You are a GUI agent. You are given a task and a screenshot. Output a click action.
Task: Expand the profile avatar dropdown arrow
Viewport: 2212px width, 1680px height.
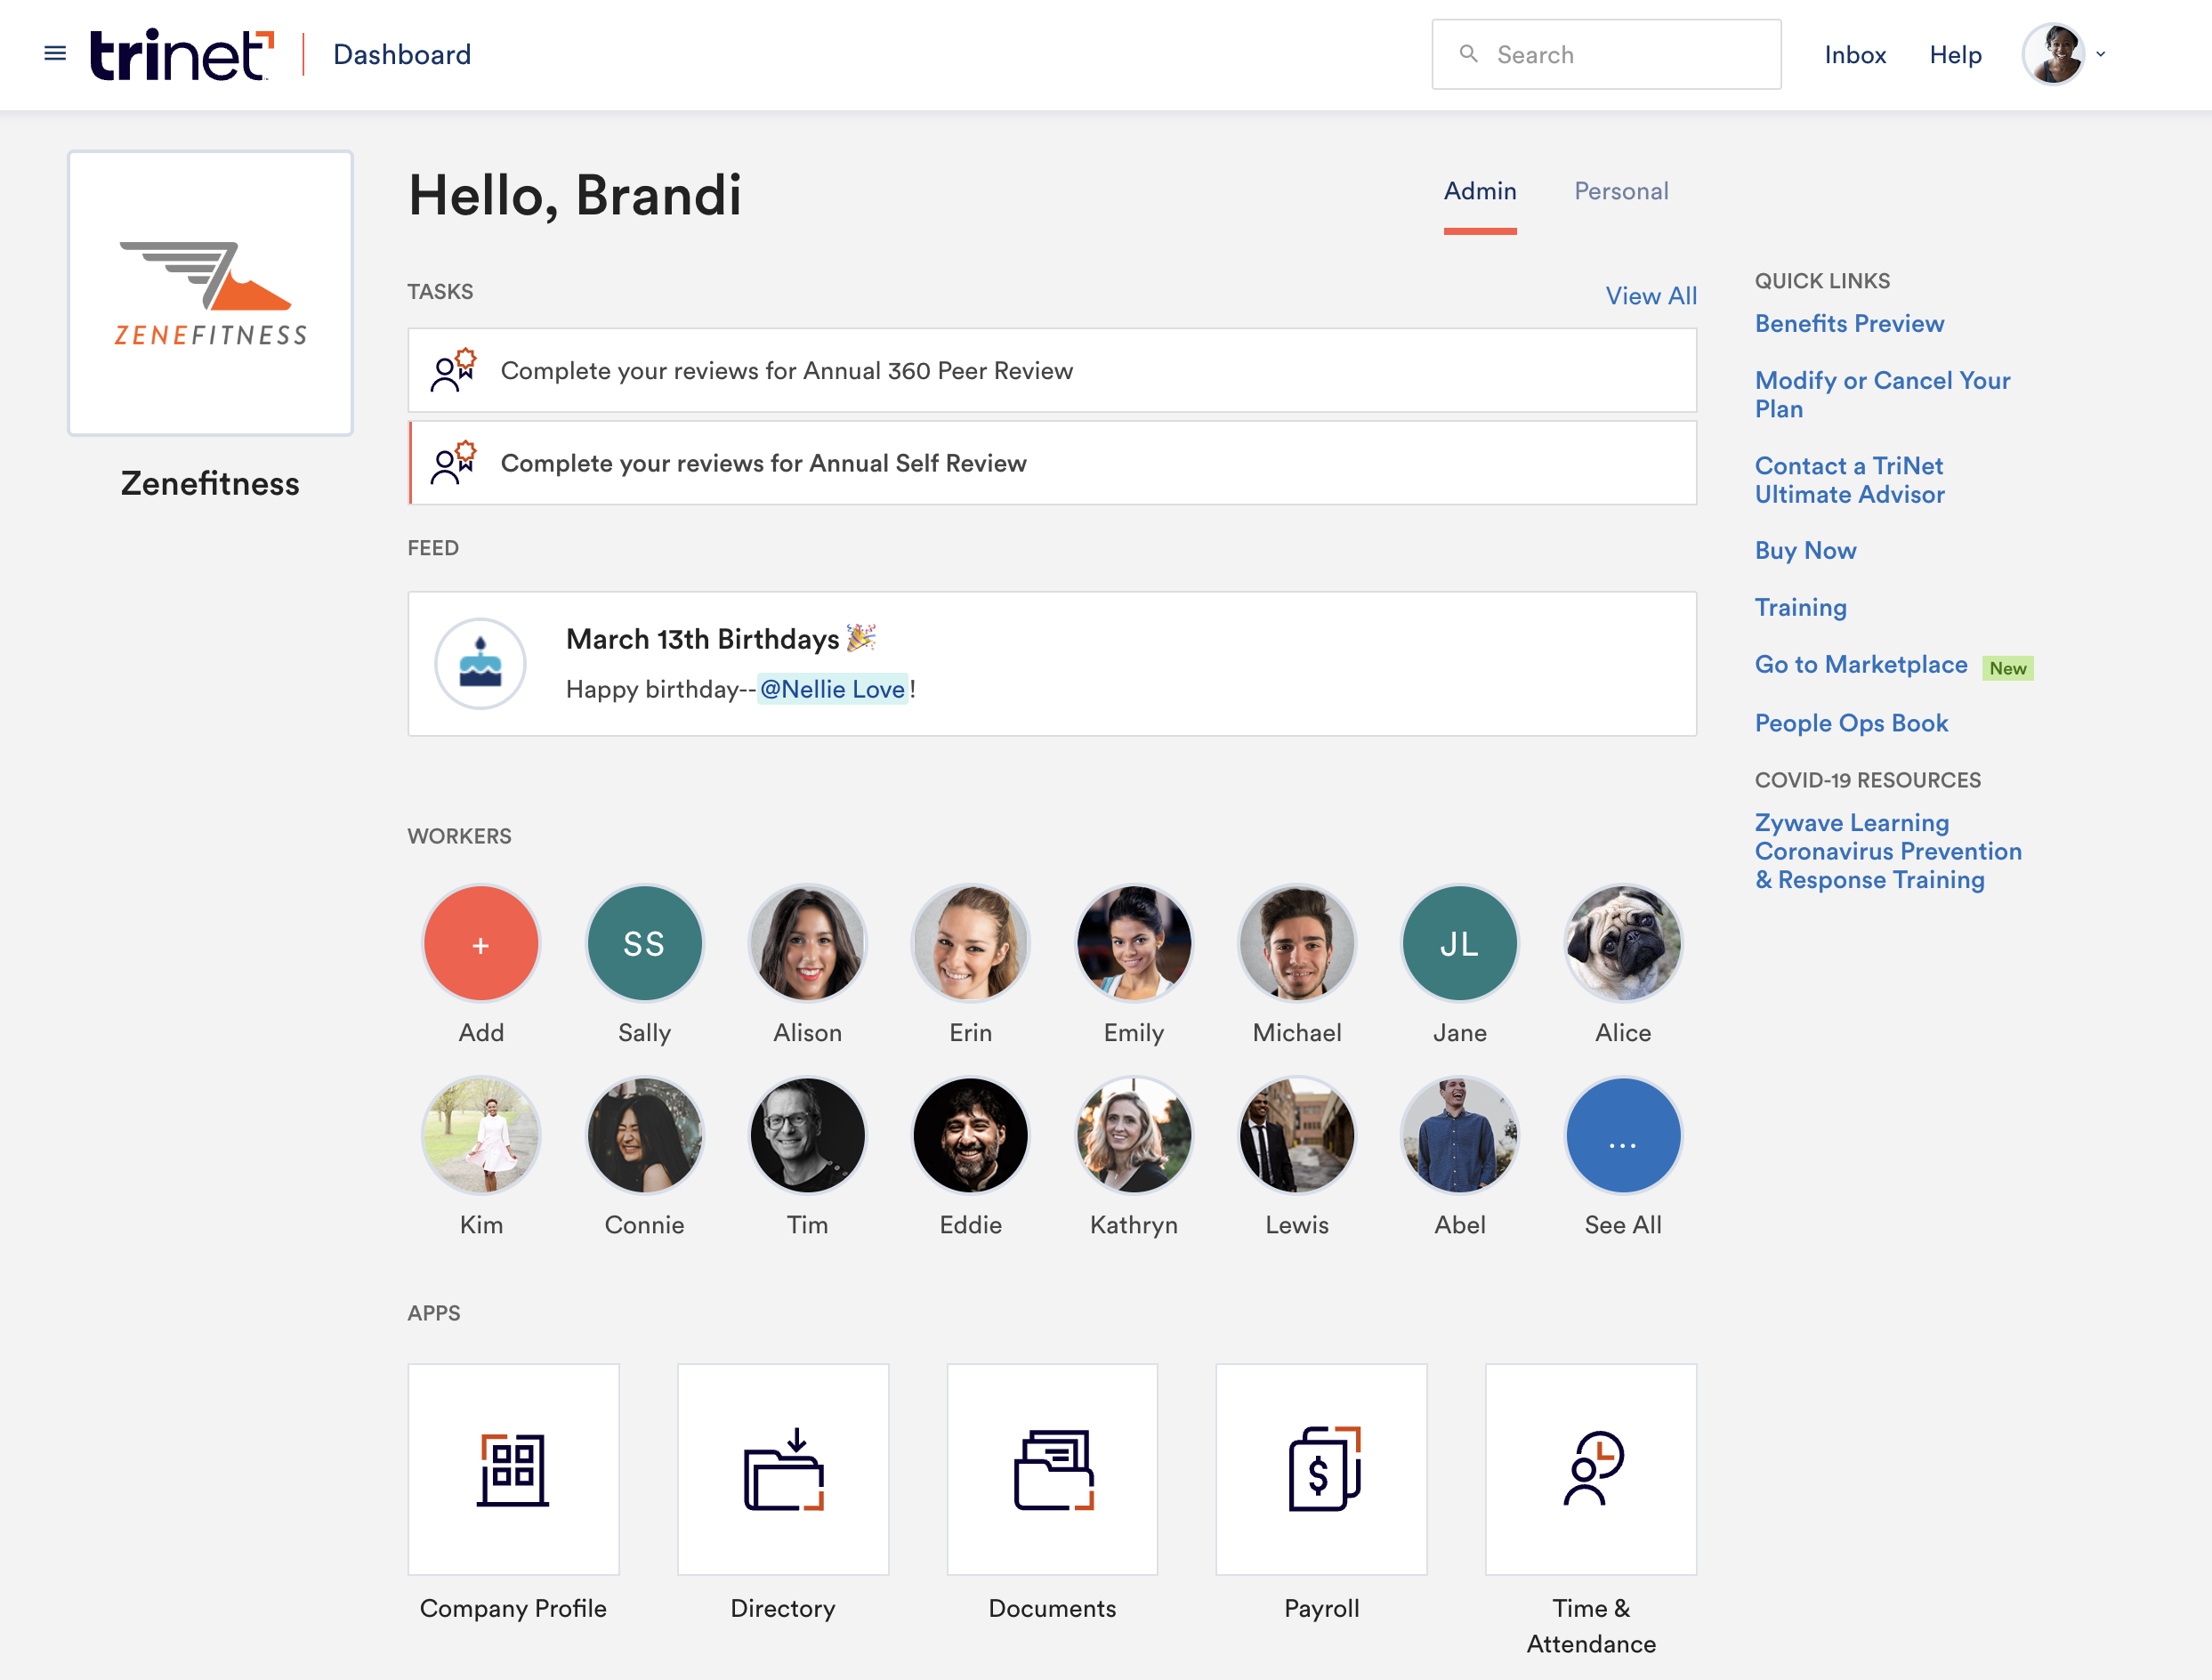pyautogui.click(x=2101, y=55)
